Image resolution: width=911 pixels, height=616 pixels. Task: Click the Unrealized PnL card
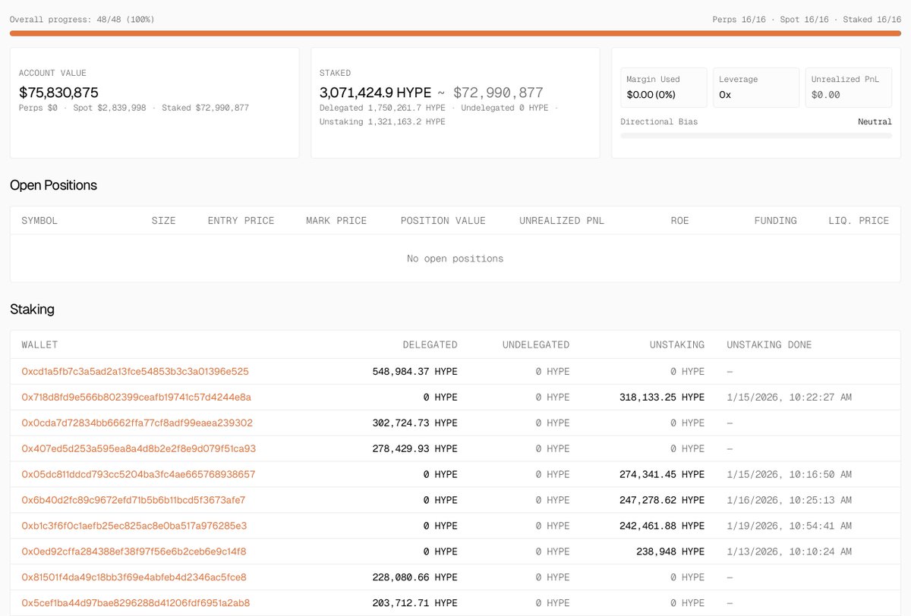[x=849, y=87]
